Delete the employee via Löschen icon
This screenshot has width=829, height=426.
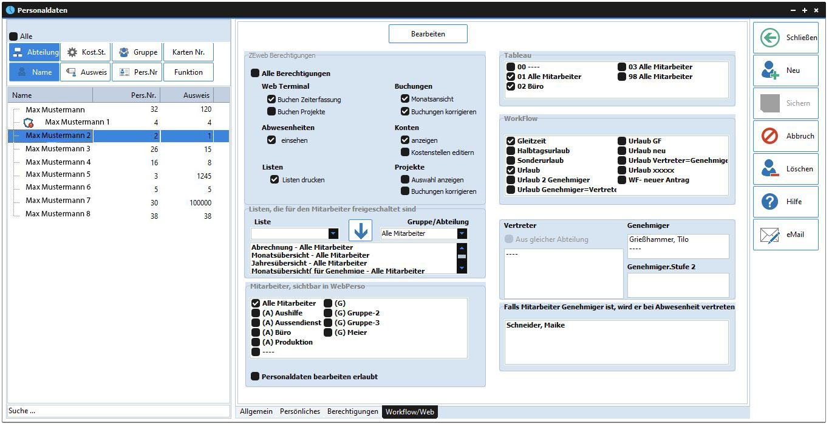tap(769, 169)
